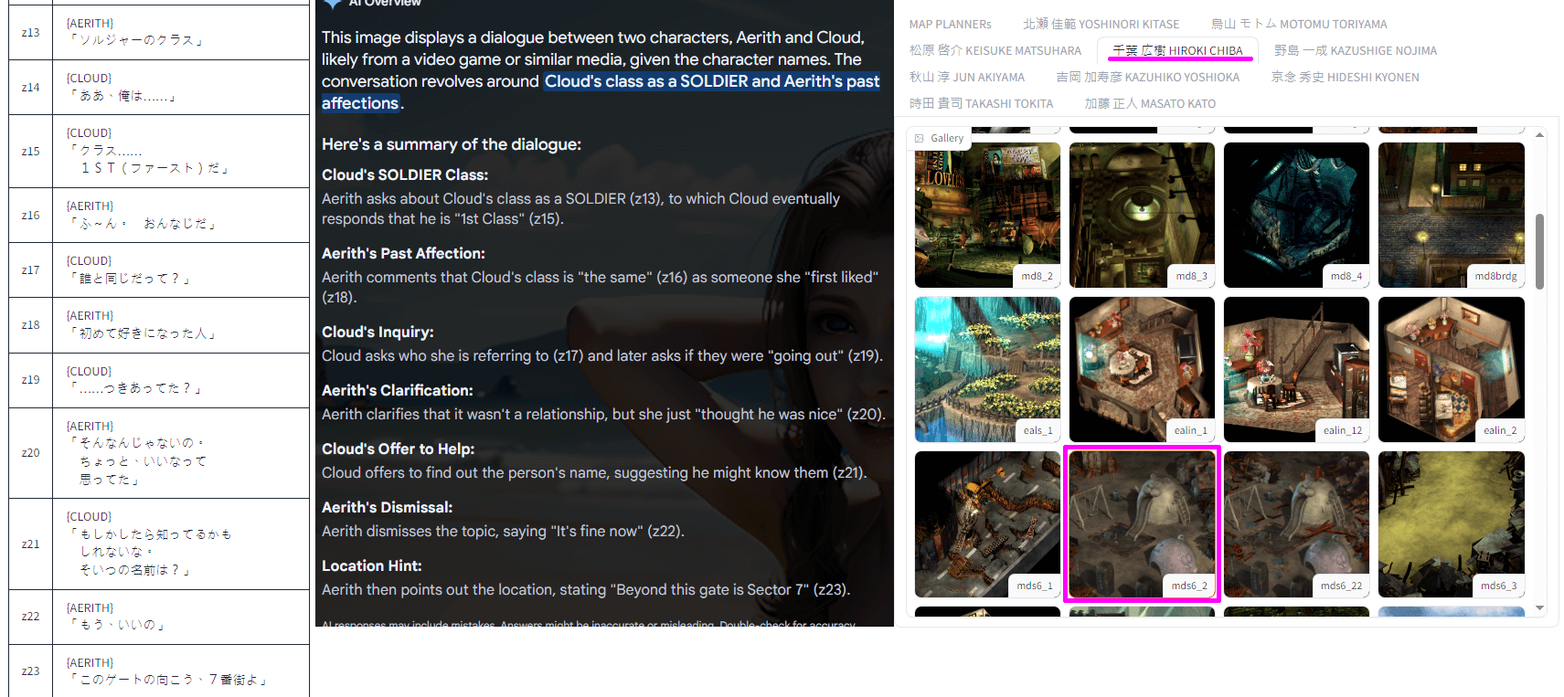Click the z21 row label cell

click(30, 544)
